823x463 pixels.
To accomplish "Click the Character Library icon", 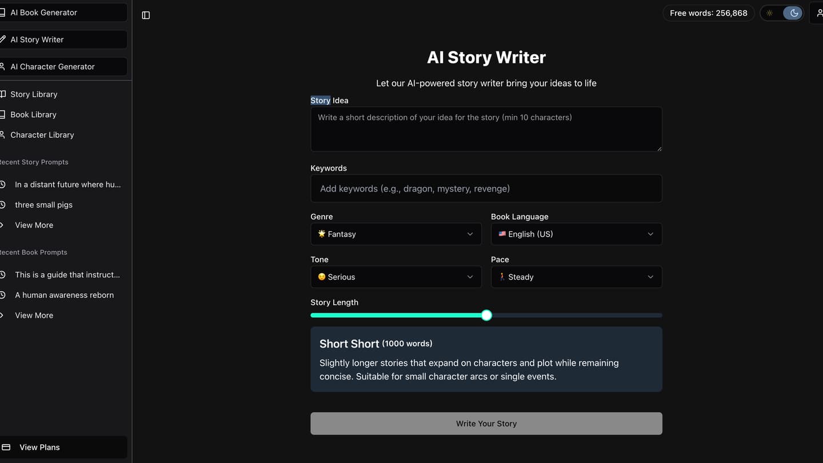I will coord(3,135).
